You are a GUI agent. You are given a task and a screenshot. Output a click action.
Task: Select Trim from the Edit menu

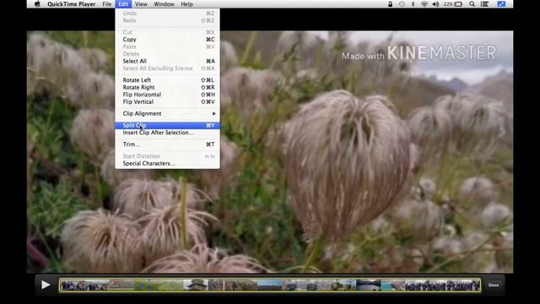pos(167,144)
